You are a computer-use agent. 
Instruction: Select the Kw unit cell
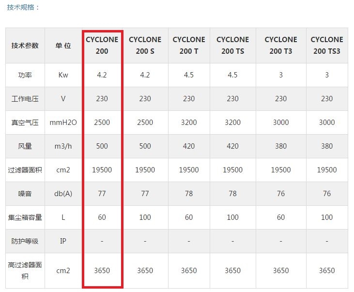63,75
